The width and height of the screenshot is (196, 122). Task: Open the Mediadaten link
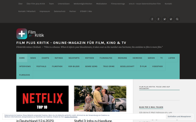(x=102, y=4)
